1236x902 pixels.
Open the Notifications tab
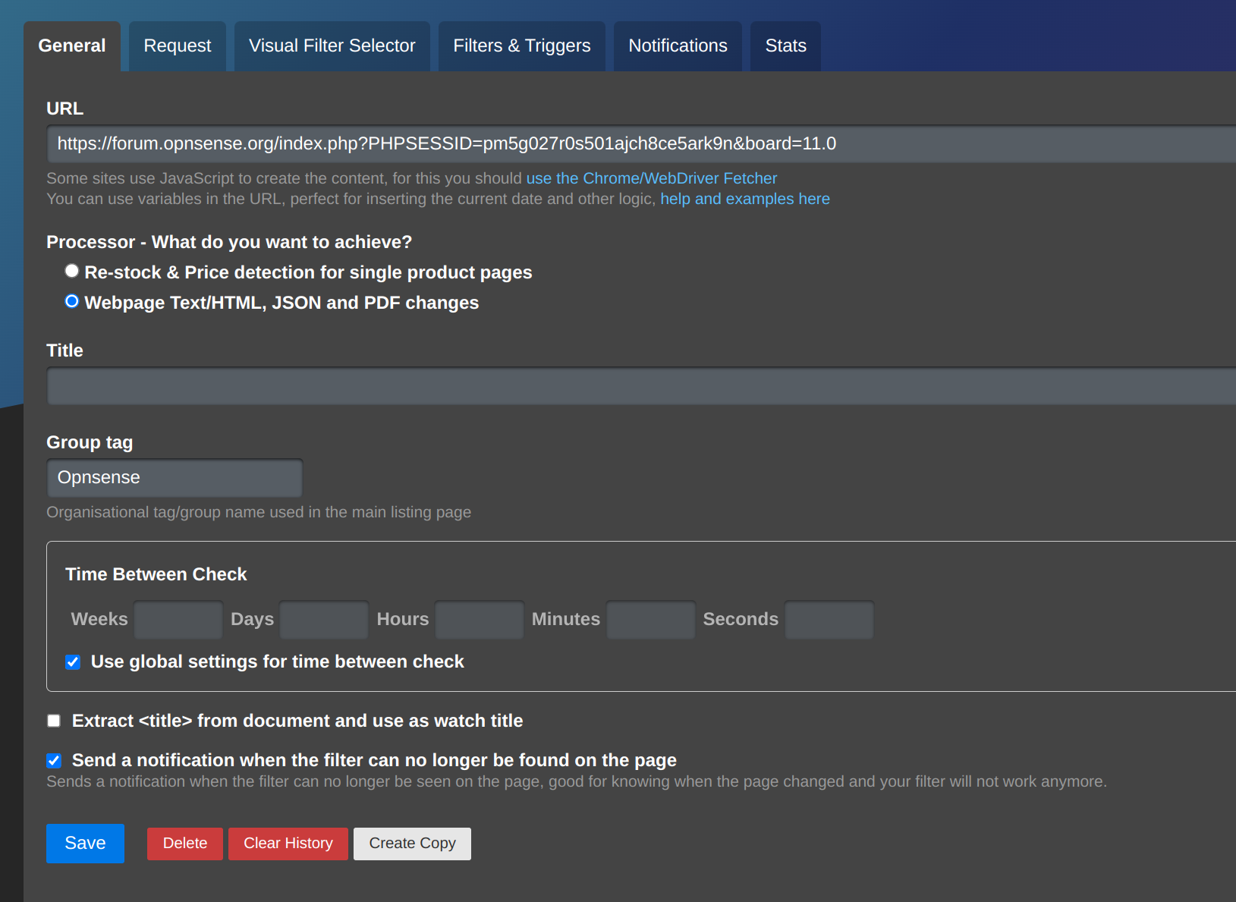coord(677,46)
